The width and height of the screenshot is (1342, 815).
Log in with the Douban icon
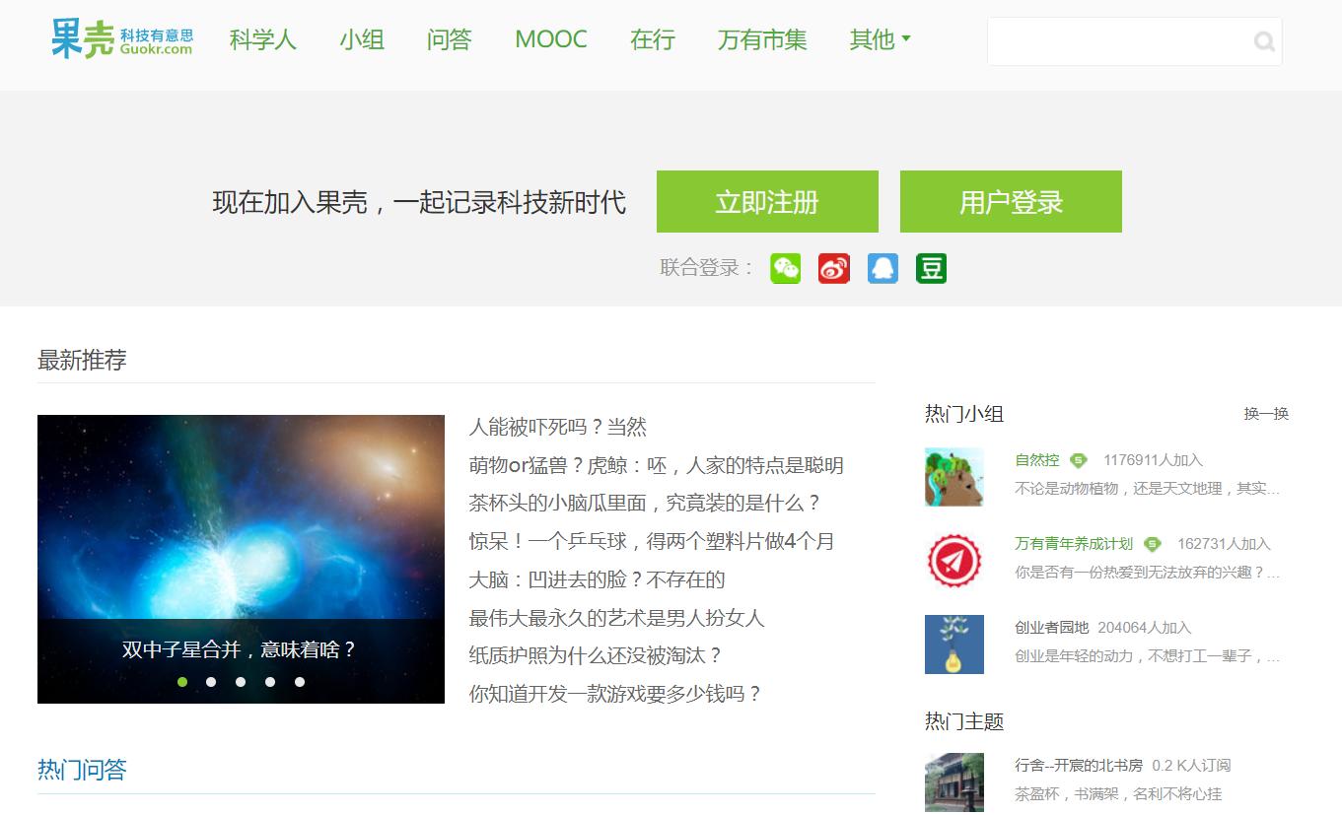[x=931, y=268]
